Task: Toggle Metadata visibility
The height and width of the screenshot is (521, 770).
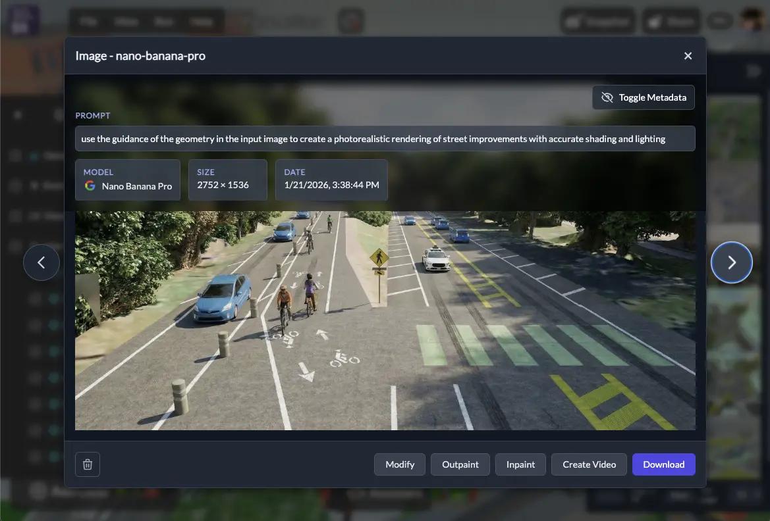Action: tap(644, 97)
